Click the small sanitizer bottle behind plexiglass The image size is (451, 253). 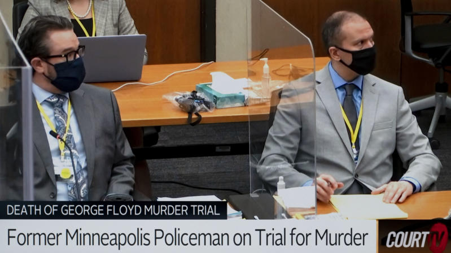tap(281, 185)
